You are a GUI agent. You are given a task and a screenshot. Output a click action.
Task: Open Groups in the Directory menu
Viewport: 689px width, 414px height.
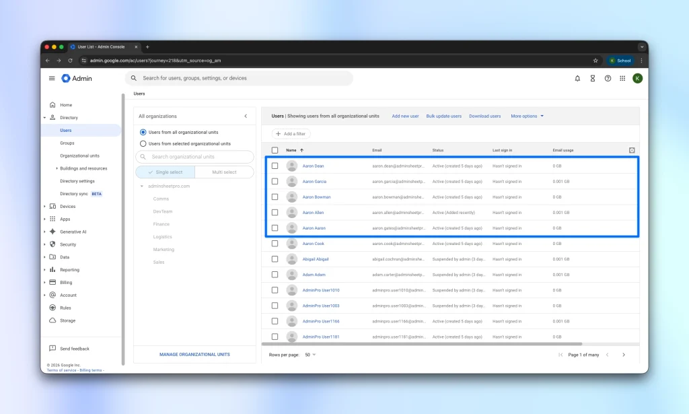67,143
